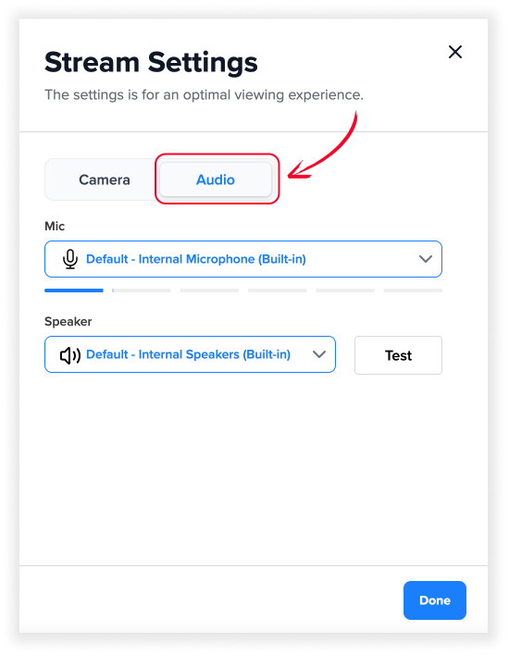This screenshot has height=655, width=509.
Task: Click the Speaker field label
Action: click(x=68, y=321)
